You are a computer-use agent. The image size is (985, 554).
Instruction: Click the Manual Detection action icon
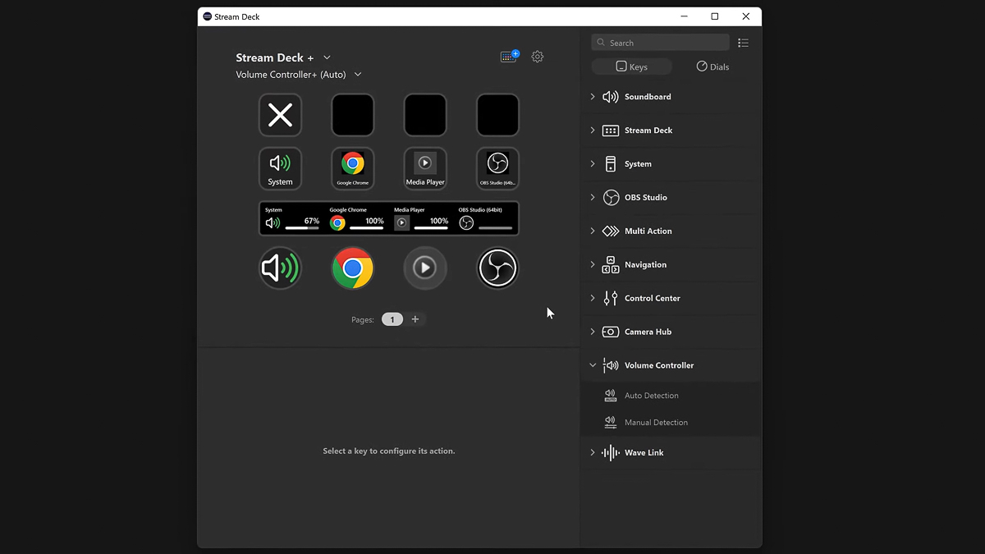pyautogui.click(x=611, y=423)
